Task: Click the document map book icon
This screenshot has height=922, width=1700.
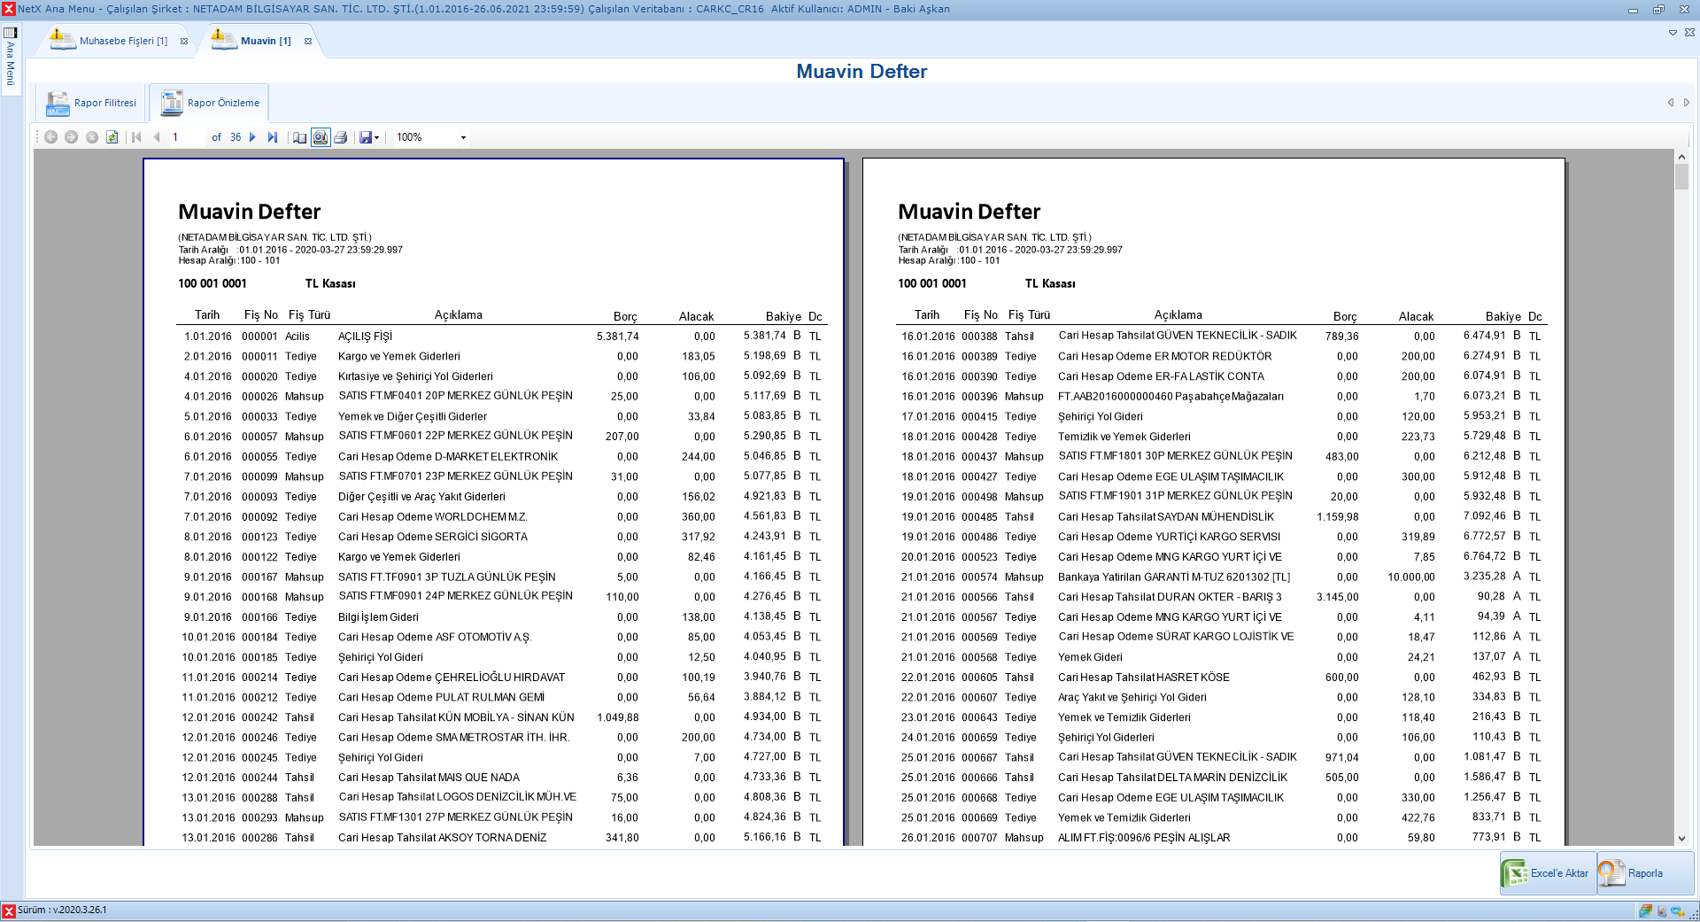Action: (300, 137)
